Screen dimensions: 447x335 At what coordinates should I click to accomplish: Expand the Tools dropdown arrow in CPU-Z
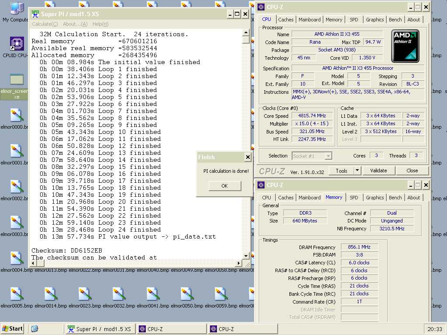[x=357, y=171]
